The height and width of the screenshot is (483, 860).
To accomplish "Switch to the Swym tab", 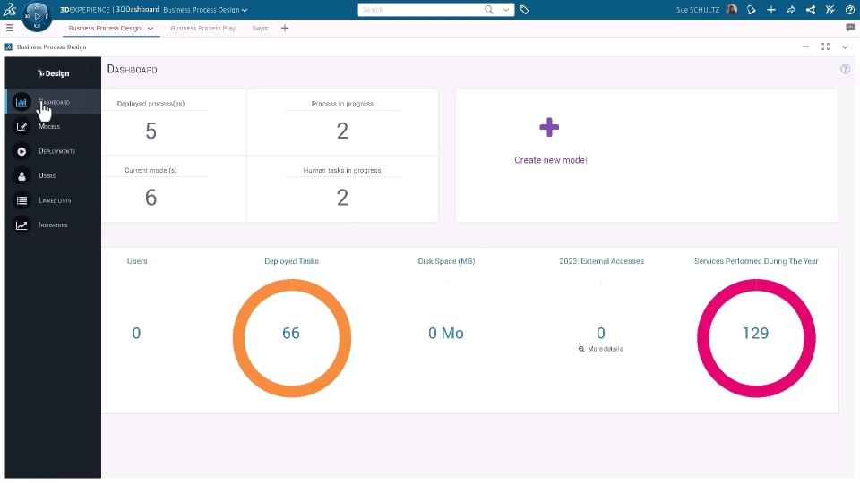I will 260,28.
